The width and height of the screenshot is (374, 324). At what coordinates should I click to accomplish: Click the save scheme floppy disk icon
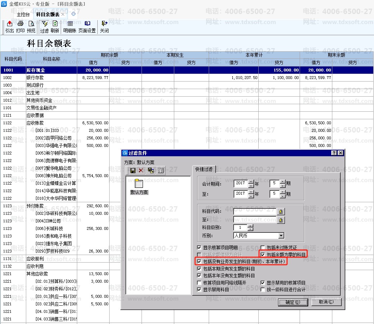pyautogui.click(x=133, y=171)
